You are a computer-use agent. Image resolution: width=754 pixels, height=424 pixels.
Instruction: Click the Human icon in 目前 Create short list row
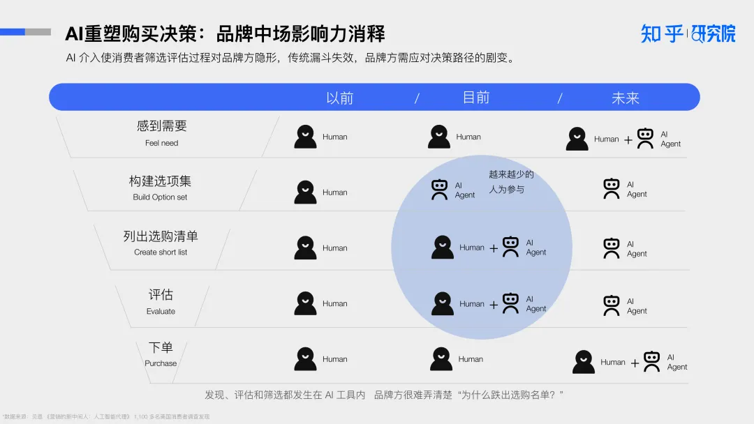tap(443, 248)
